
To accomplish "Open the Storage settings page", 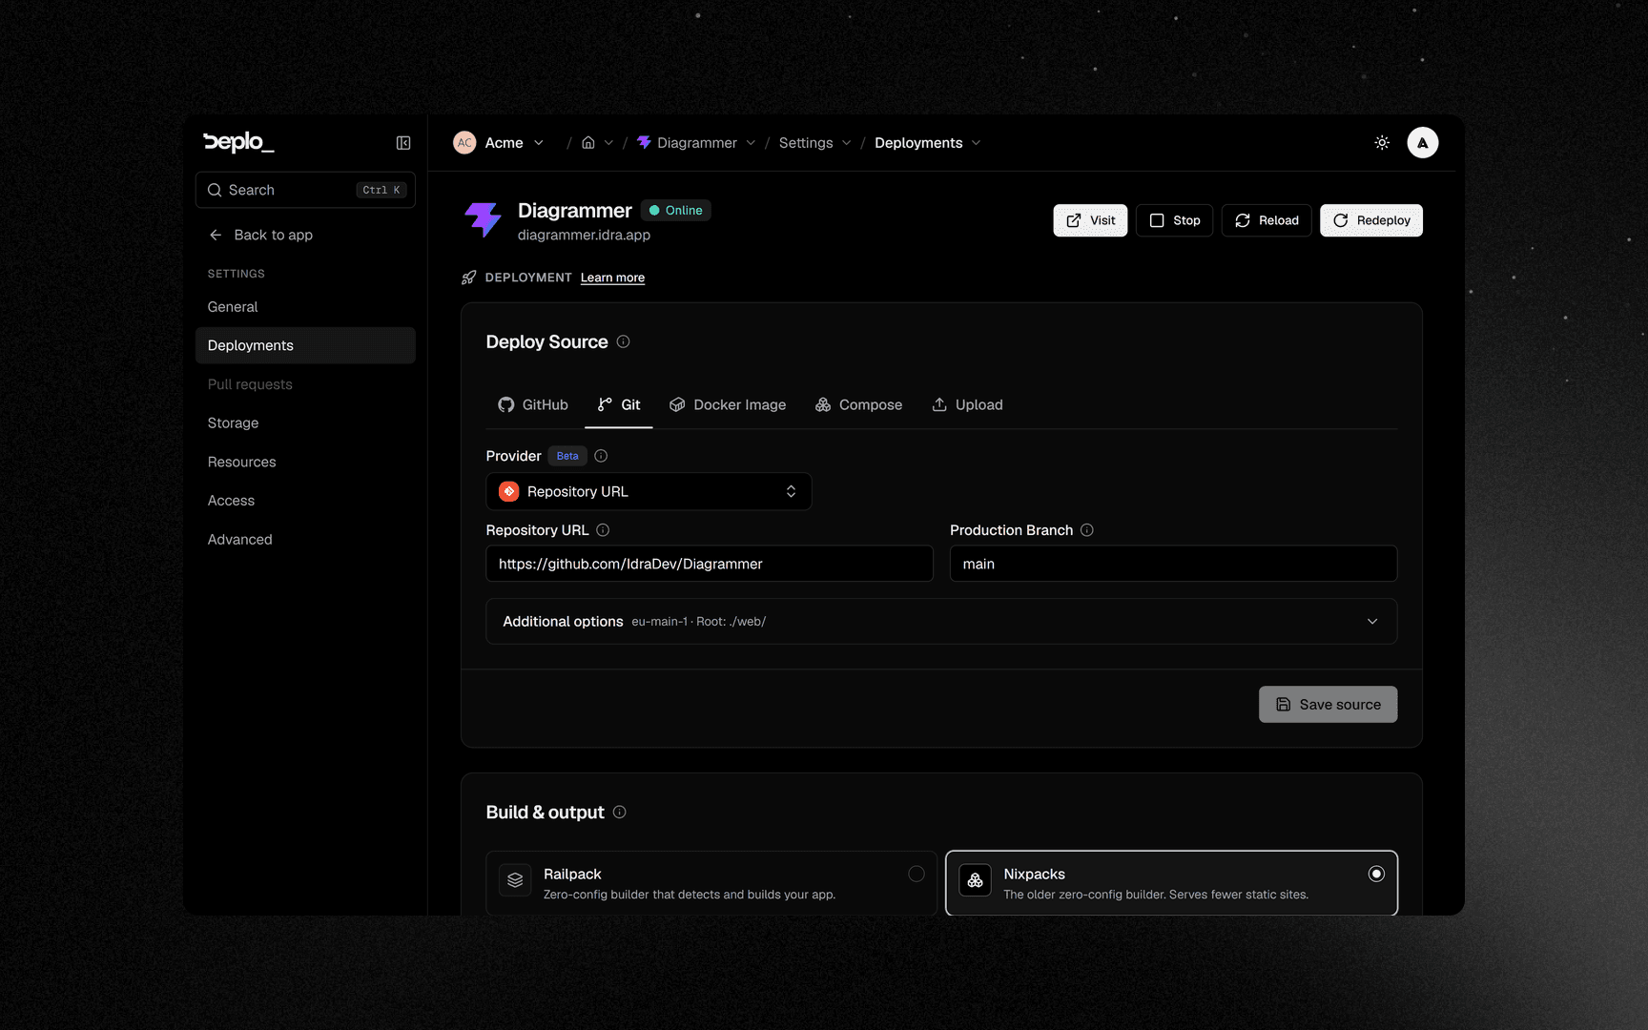I will coord(305,423).
